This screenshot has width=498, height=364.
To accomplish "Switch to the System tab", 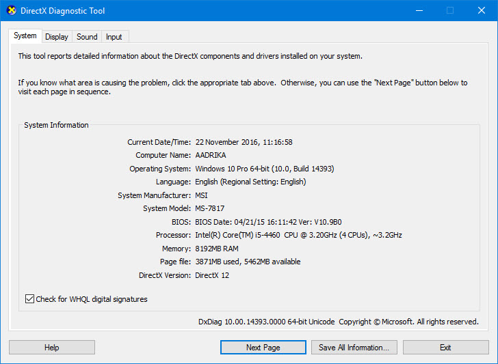I will pos(25,36).
